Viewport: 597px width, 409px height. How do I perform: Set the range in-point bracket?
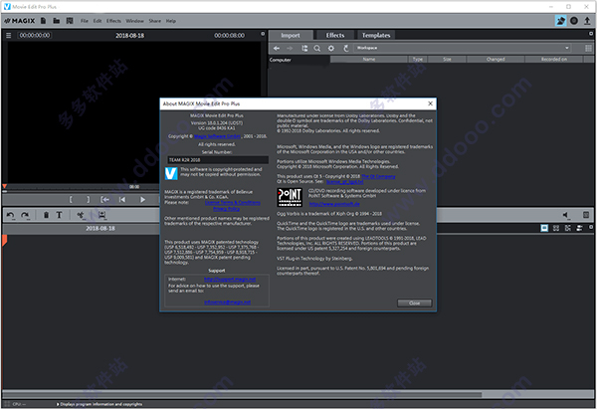pyautogui.click(x=71, y=200)
